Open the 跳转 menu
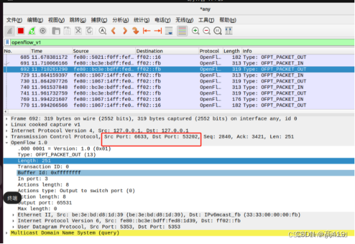 (78, 20)
